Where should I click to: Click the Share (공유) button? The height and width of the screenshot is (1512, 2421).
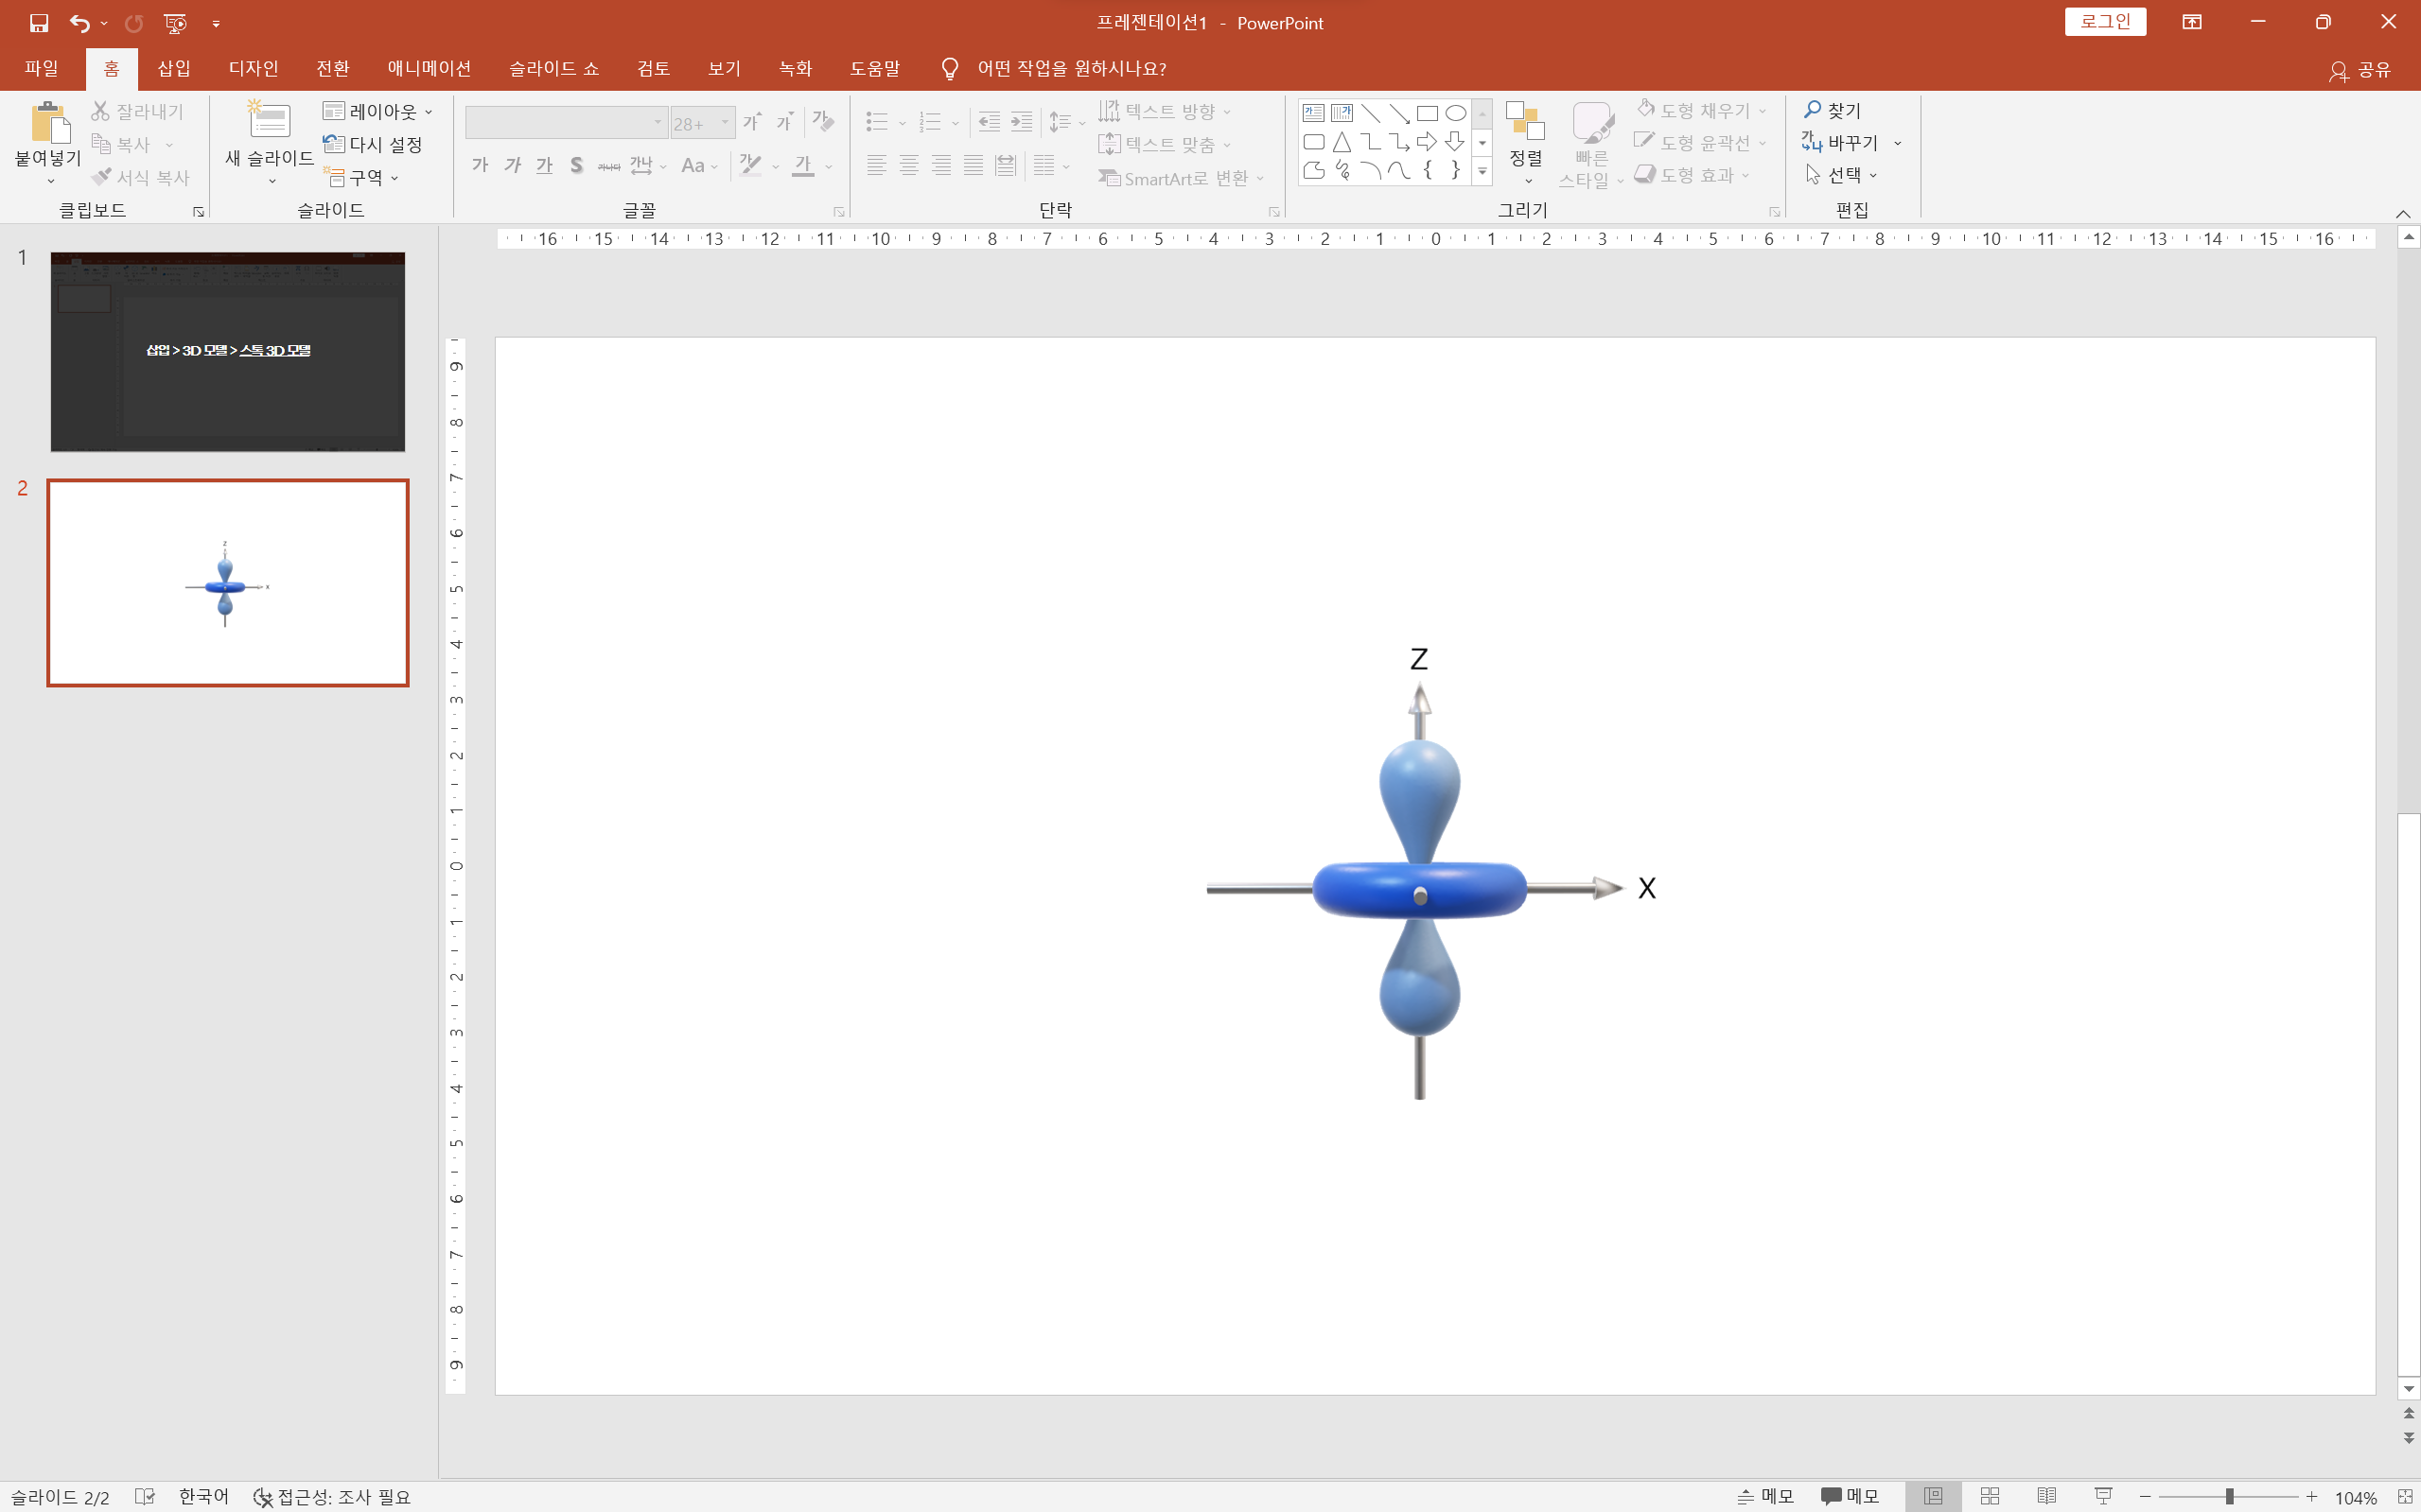point(2362,69)
